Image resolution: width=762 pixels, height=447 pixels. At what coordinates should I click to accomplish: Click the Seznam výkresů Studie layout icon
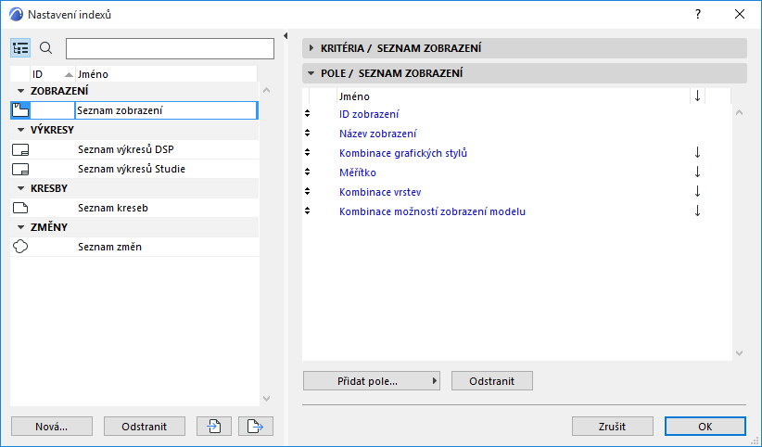point(20,170)
